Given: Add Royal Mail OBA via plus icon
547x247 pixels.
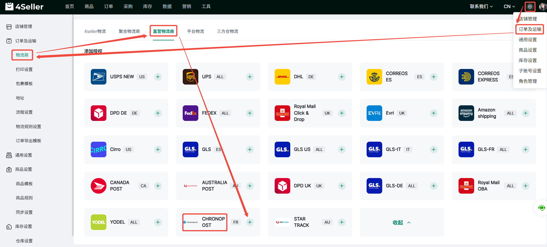Looking at the screenshot, I should click(526, 186).
